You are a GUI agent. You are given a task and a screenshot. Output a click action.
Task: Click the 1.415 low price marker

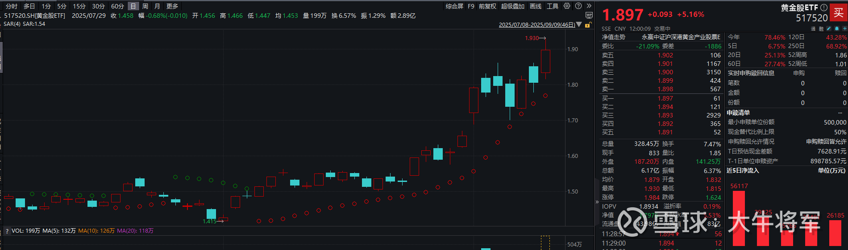point(209,221)
